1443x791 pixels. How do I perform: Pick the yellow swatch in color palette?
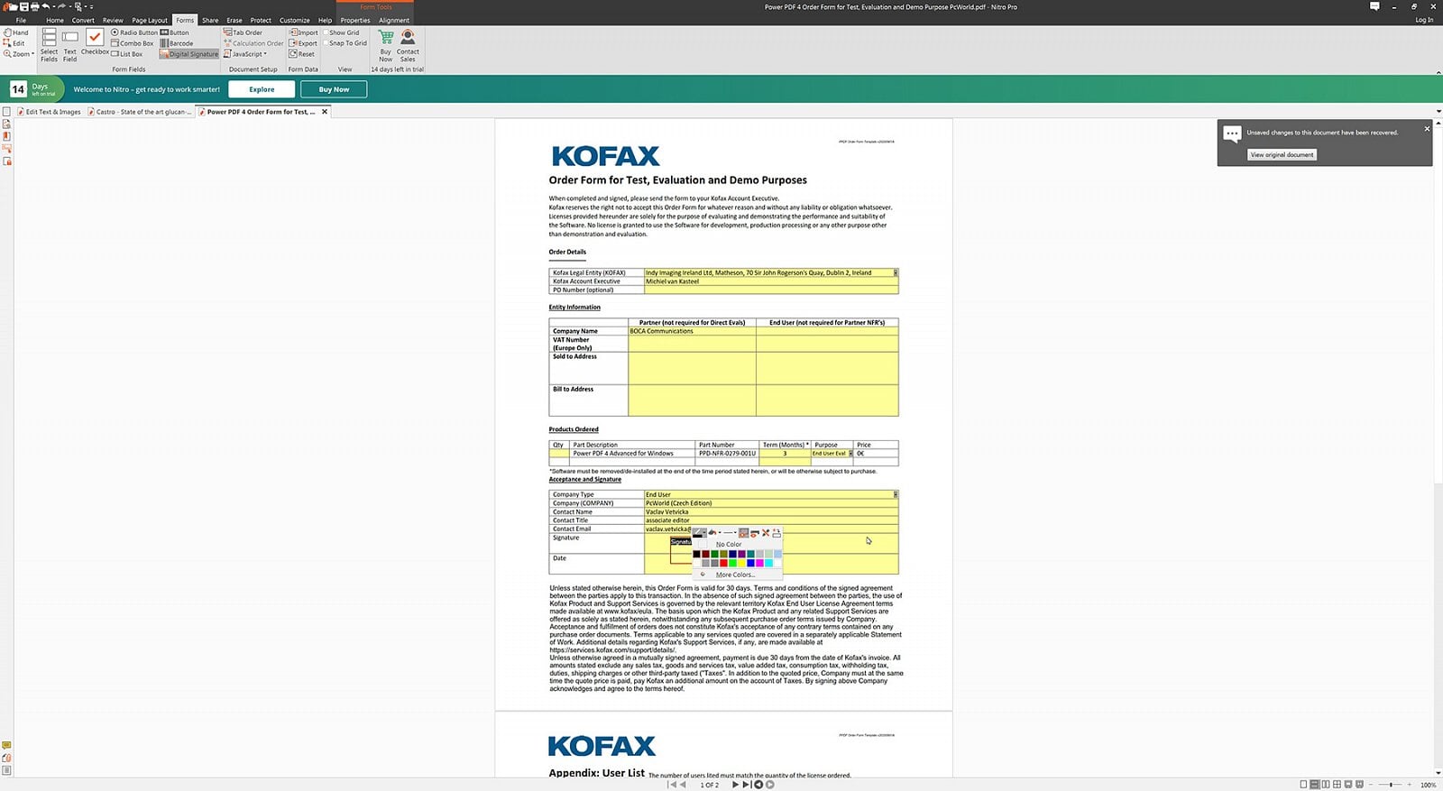tap(741, 563)
